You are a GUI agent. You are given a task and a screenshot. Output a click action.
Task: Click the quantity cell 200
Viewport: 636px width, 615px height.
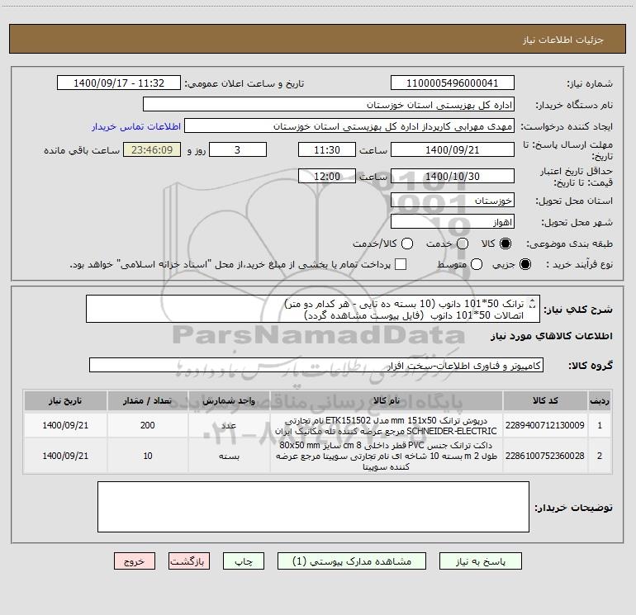[147, 425]
